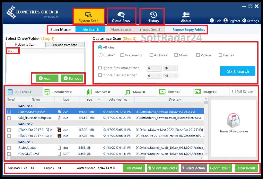Select the D:\ drive entry in list
This screenshot has height=179, width=263.
(45, 51)
